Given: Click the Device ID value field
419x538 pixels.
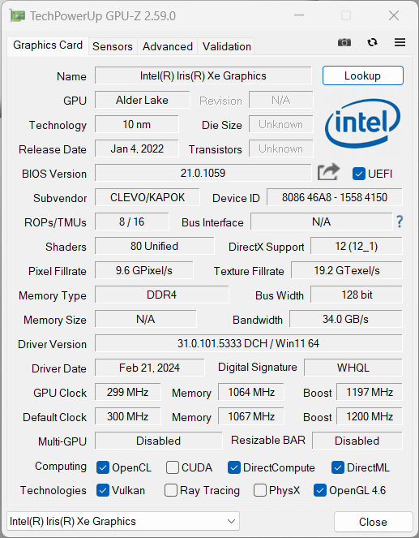Looking at the screenshot, I should [335, 197].
